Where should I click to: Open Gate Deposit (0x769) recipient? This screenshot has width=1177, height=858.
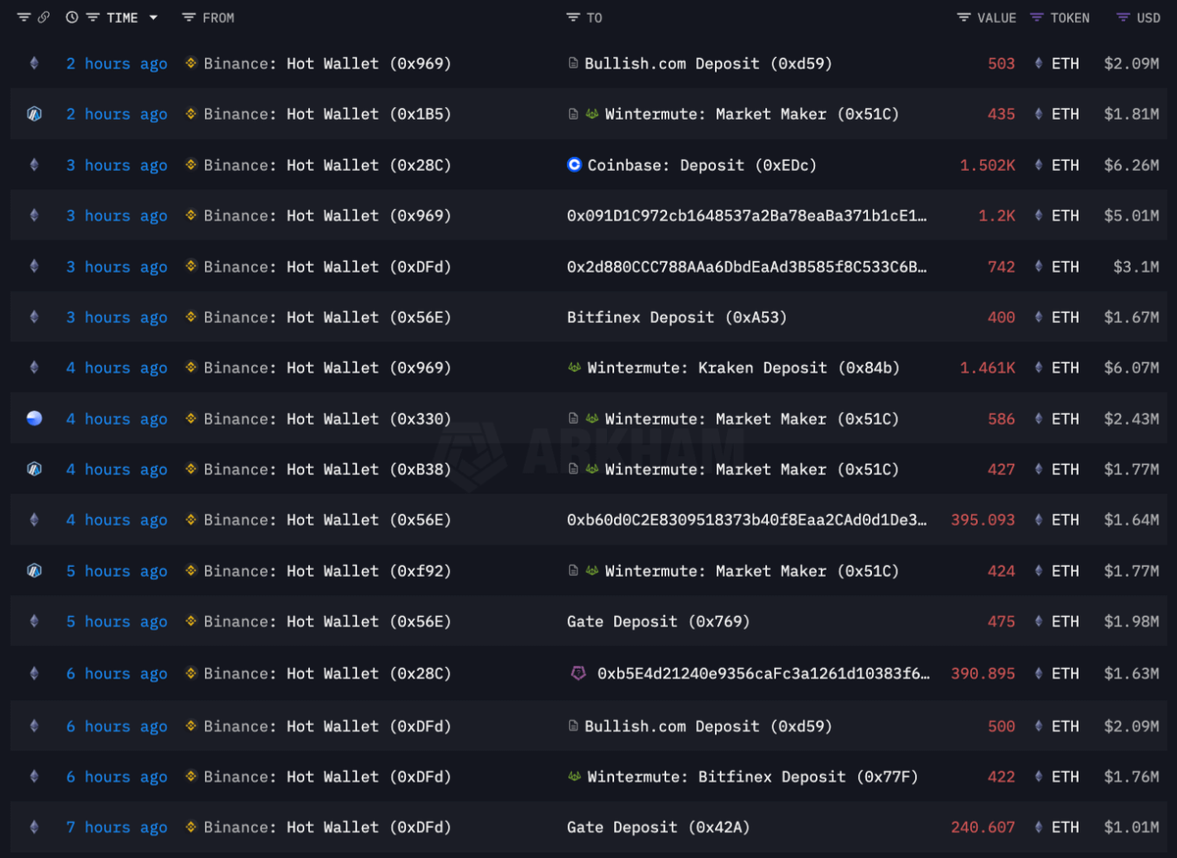pos(658,622)
